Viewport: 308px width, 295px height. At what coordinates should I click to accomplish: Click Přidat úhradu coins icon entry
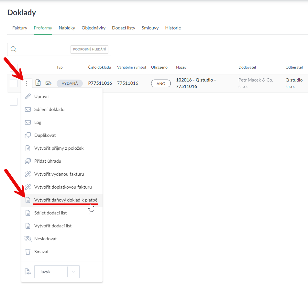pyautogui.click(x=48, y=161)
